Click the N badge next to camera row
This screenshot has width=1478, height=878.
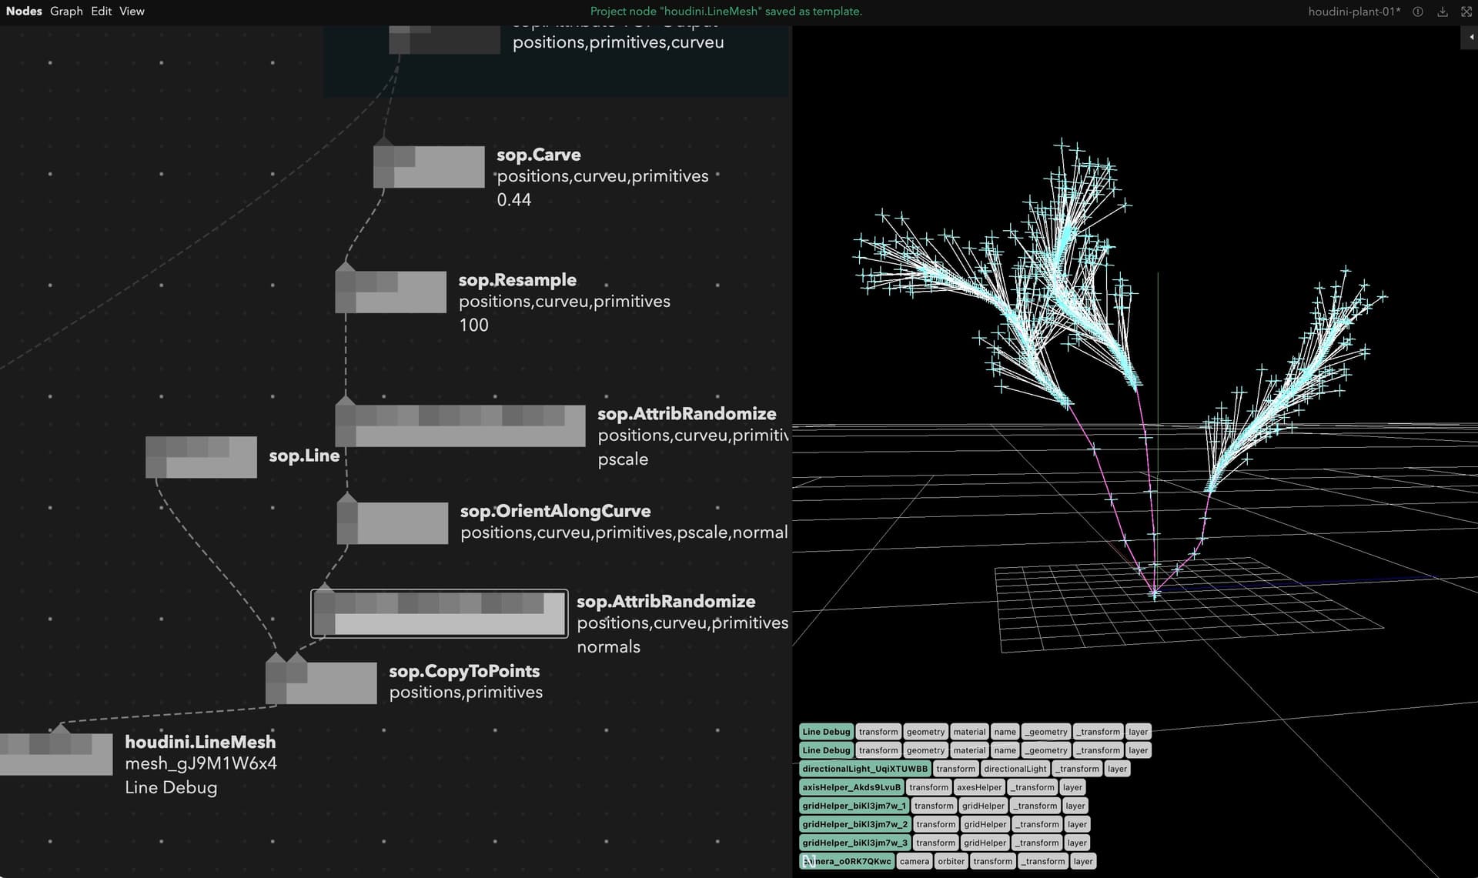pos(808,861)
